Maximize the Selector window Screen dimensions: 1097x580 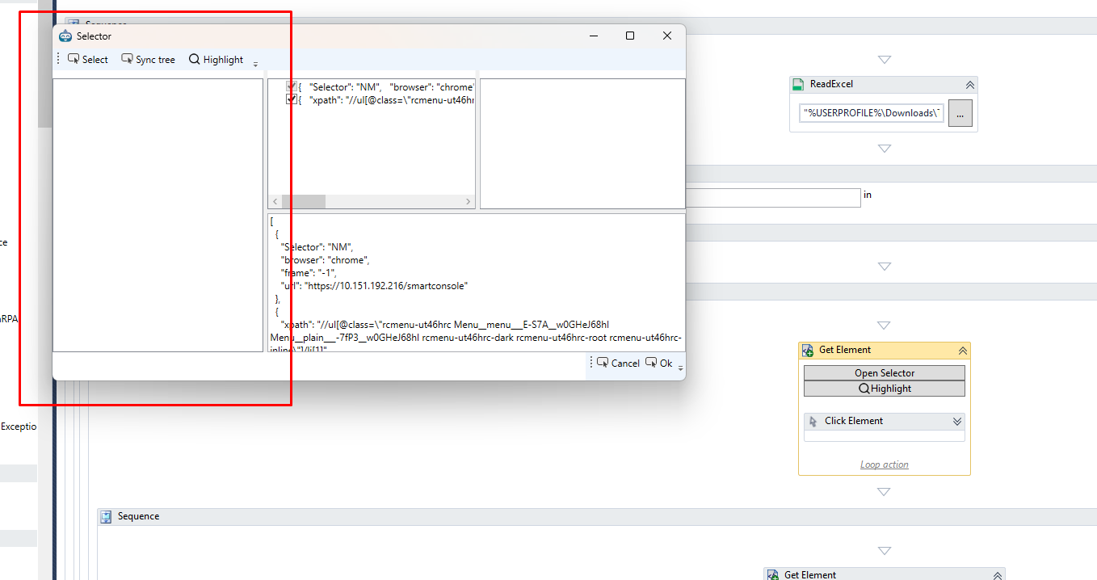[630, 36]
